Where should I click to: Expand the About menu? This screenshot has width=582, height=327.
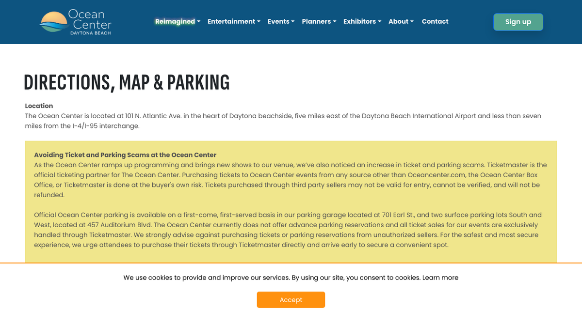pyautogui.click(x=401, y=21)
